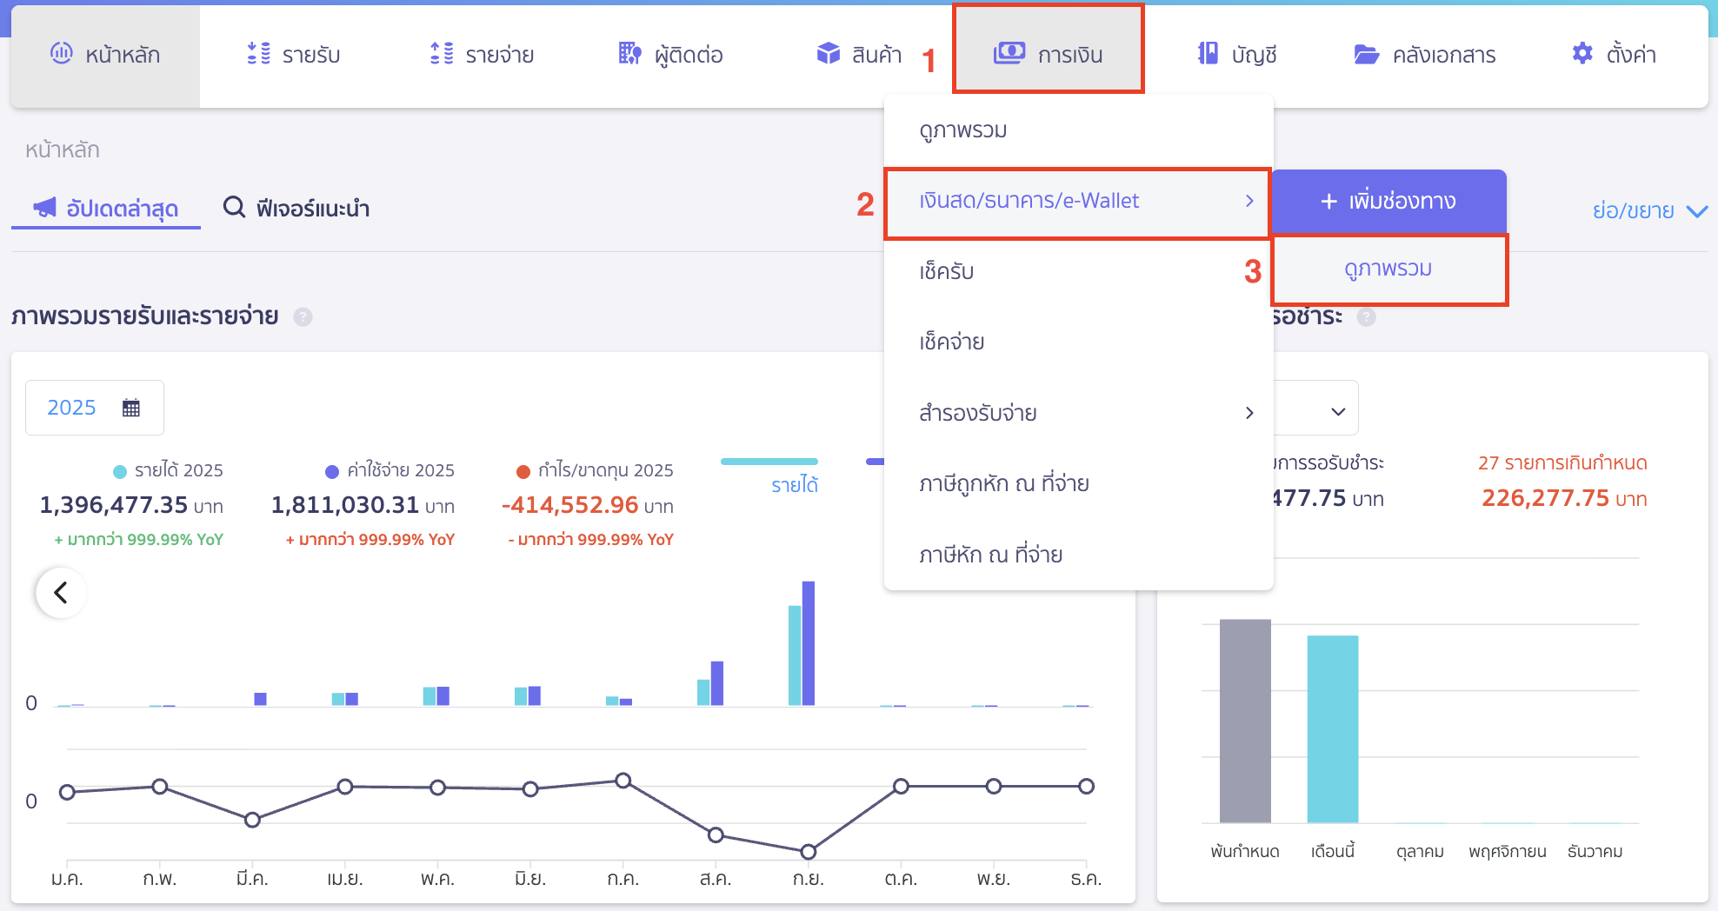Open the คลังเอกสาร document library menu
This screenshot has height=911, width=1718.
point(1425,55)
